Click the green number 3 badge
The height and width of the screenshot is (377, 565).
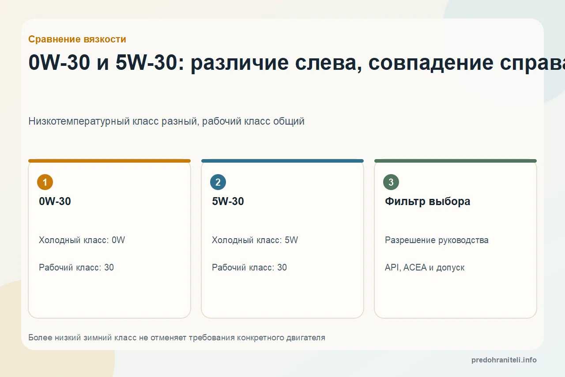pos(391,182)
